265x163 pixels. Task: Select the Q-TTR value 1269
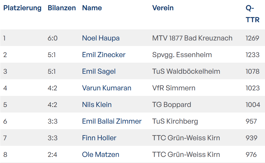click(x=252, y=38)
